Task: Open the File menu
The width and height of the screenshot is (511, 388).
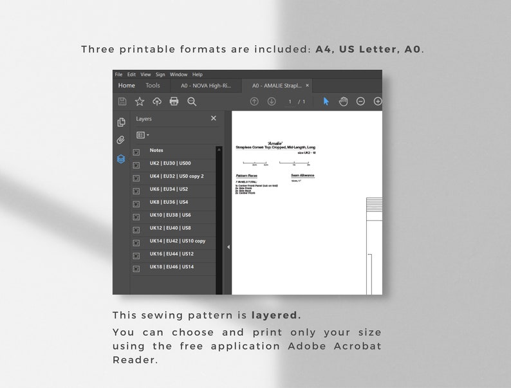Action: click(118, 75)
